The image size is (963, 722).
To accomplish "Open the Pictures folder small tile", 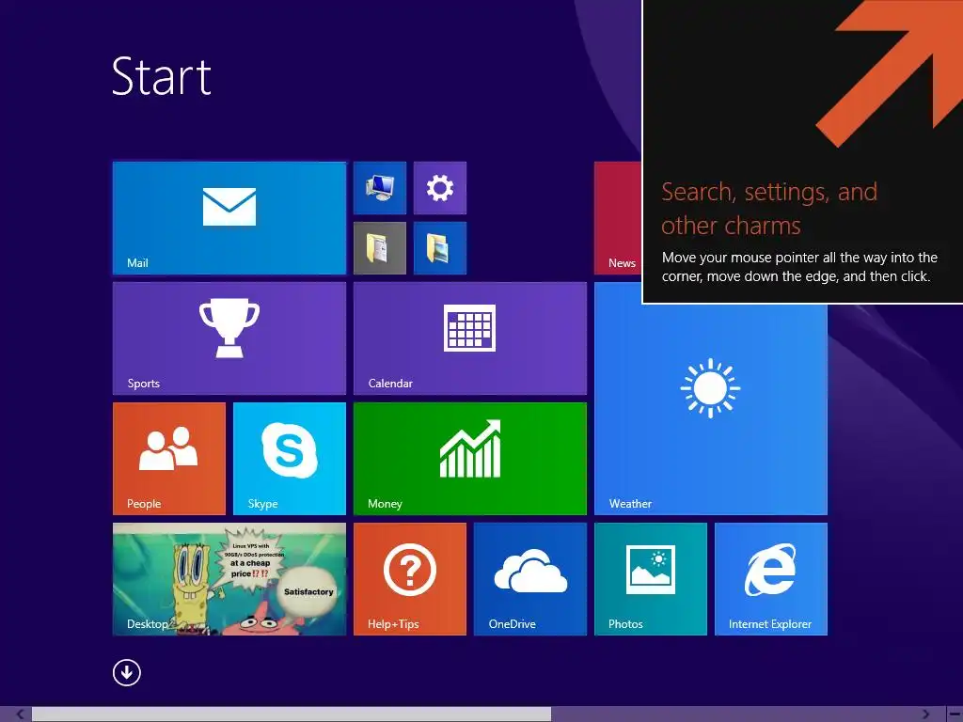I will pos(440,248).
